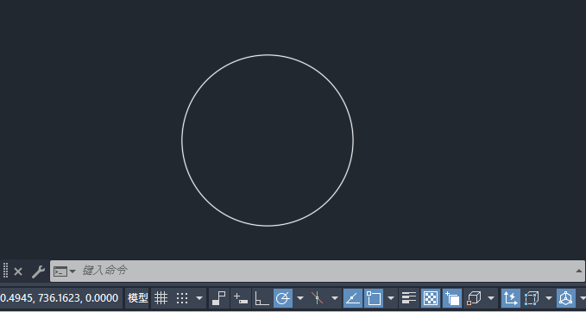The width and height of the screenshot is (586, 312).
Task: Turn off polar tracking
Action: [283, 298]
